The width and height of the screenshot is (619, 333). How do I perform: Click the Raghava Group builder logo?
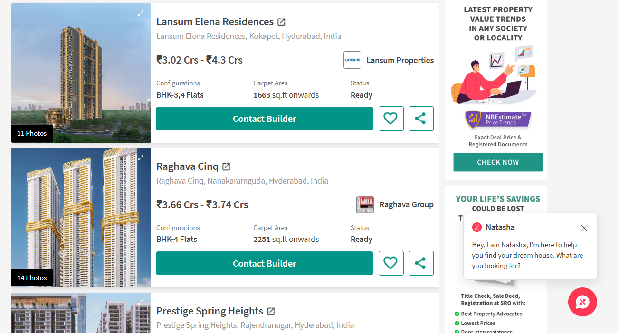point(365,205)
